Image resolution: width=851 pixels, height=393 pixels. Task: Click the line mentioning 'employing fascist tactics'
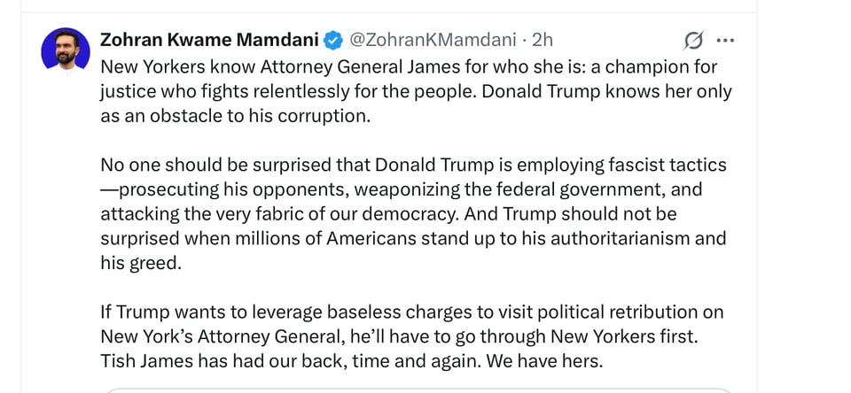(413, 166)
